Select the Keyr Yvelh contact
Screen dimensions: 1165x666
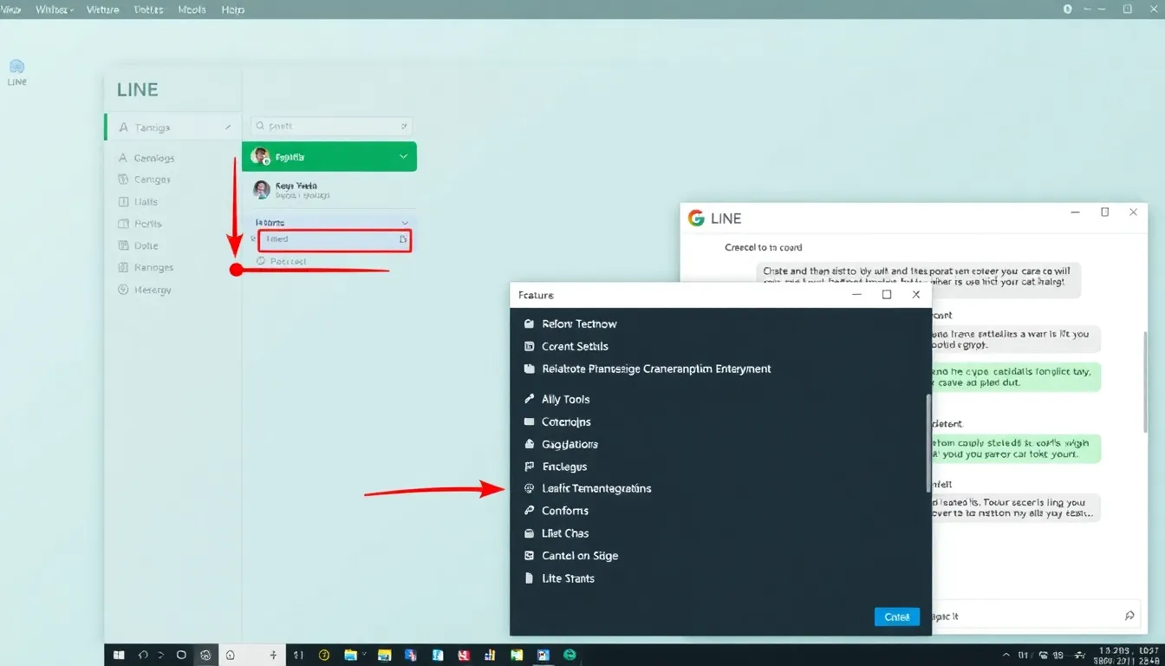(x=329, y=190)
